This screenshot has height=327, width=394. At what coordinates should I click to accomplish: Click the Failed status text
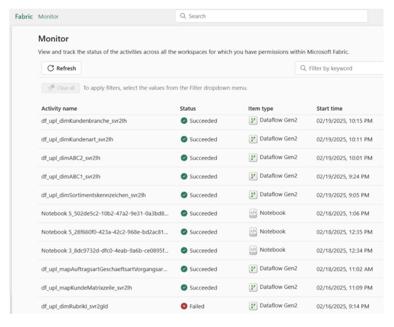(x=197, y=306)
